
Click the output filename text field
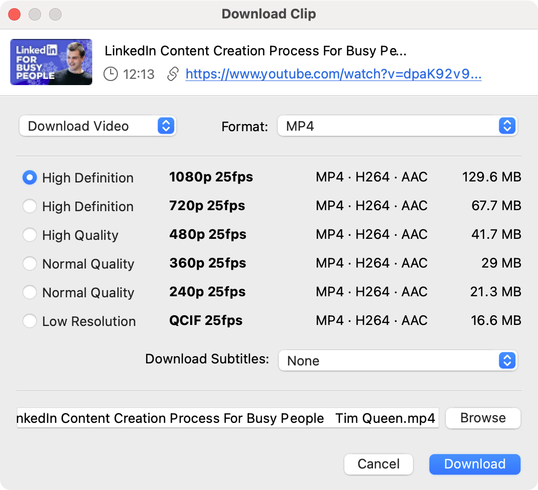tap(227, 418)
